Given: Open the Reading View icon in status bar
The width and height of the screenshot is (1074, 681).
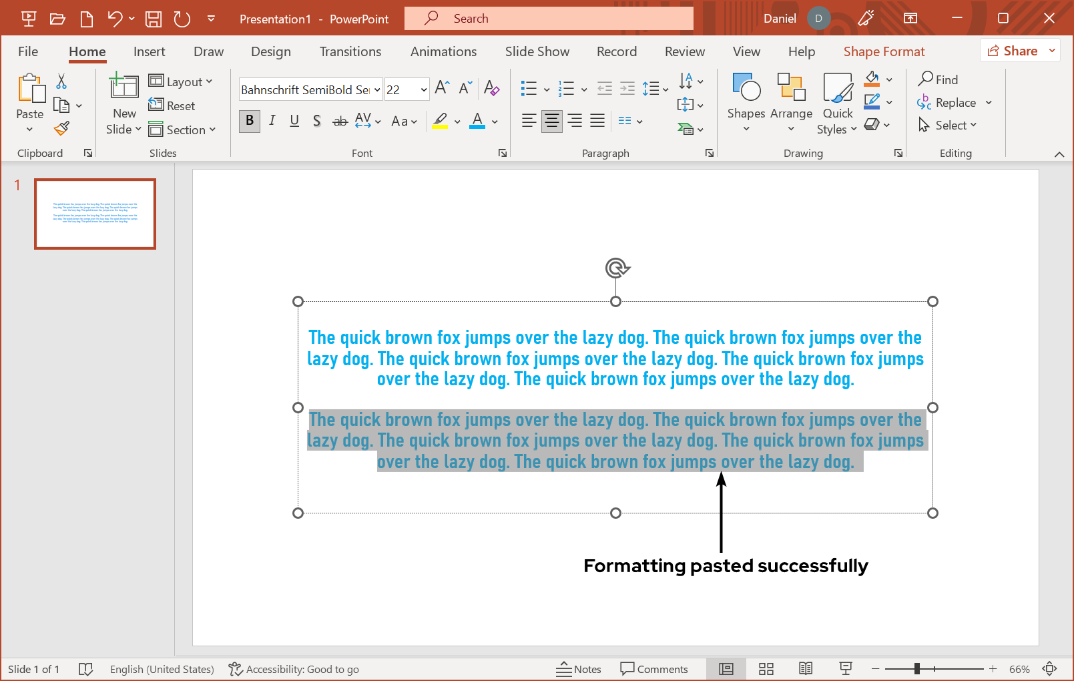Looking at the screenshot, I should (x=806, y=668).
